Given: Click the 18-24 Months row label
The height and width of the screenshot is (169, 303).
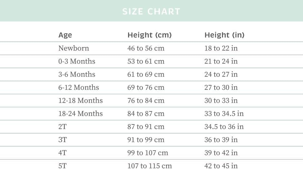Looking at the screenshot, I should coord(80,114).
